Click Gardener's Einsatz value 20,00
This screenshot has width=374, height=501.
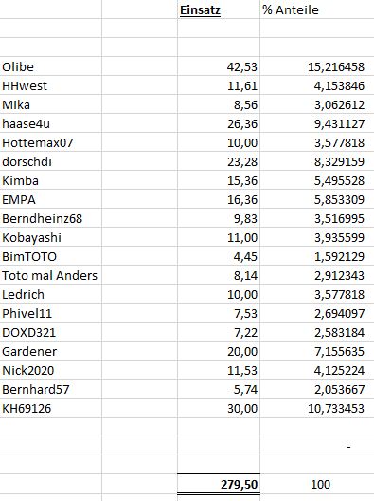point(219,351)
